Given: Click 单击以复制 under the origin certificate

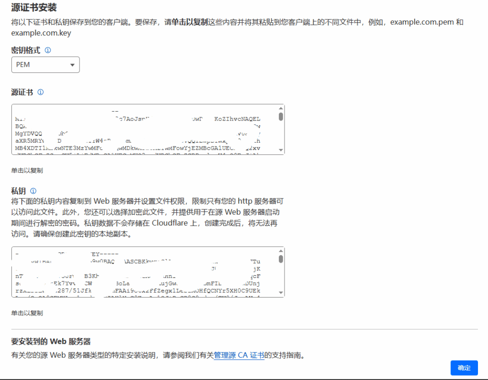Looking at the screenshot, I should (27, 170).
